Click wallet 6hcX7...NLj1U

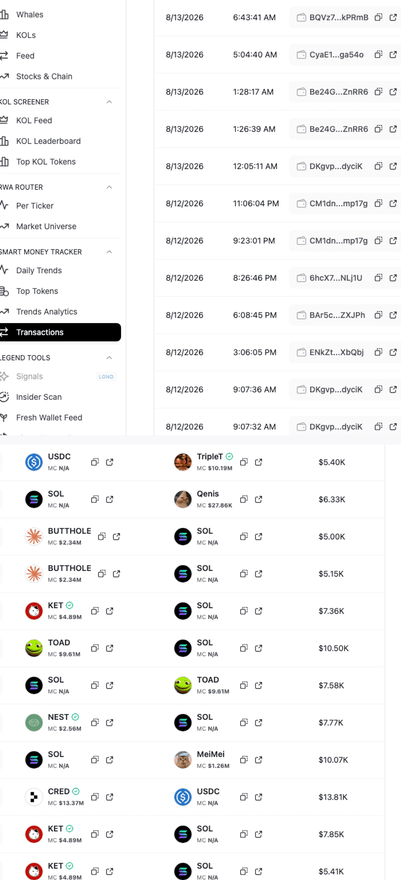pyautogui.click(x=336, y=278)
